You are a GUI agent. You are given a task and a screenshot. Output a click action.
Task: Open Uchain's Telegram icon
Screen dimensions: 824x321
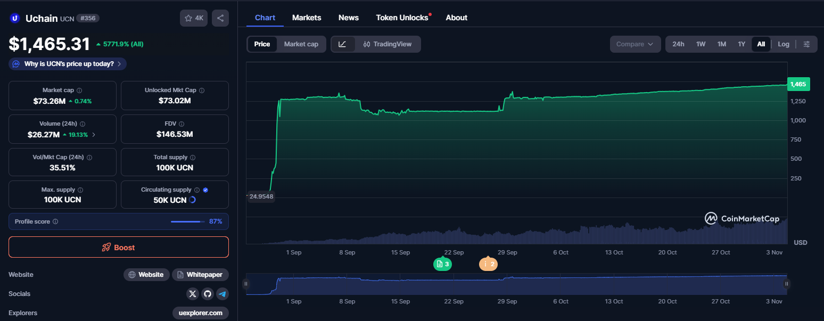222,293
